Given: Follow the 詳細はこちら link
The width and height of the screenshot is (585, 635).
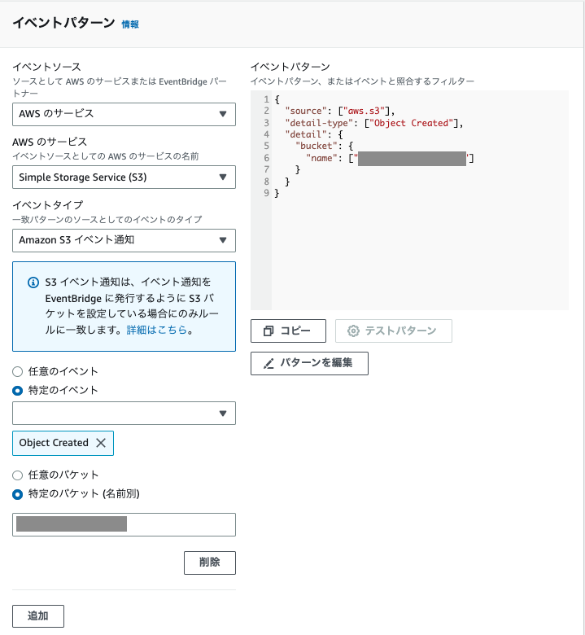Looking at the screenshot, I should coord(157,330).
